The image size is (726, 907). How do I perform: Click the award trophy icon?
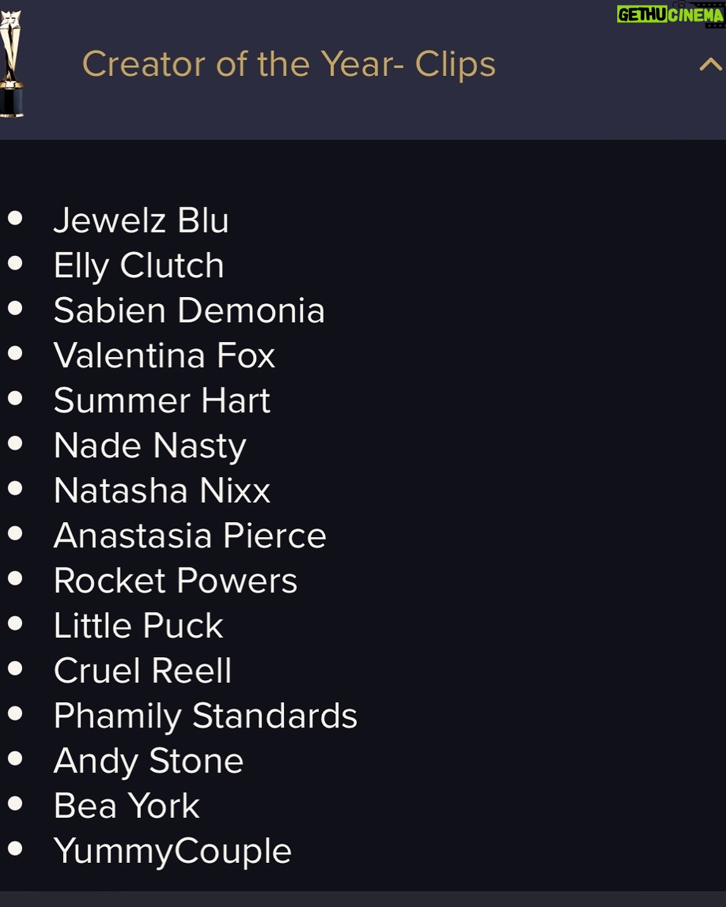[11, 64]
